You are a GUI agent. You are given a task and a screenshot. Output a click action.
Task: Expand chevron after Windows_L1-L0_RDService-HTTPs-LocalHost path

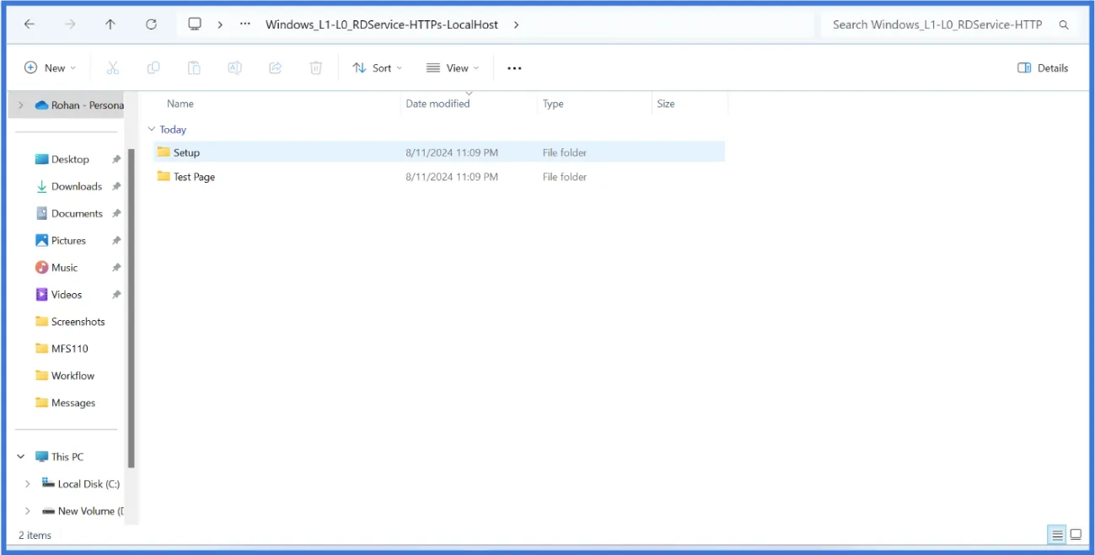[x=516, y=24]
